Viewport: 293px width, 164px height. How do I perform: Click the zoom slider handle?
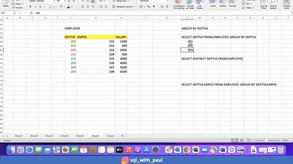(266, 141)
